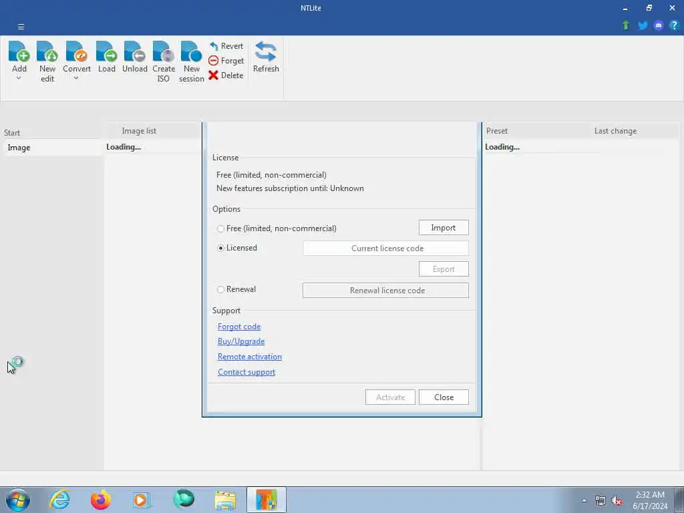The image size is (684, 513).
Task: Select the Free (limited, non-commercial) option
Action: (277, 228)
